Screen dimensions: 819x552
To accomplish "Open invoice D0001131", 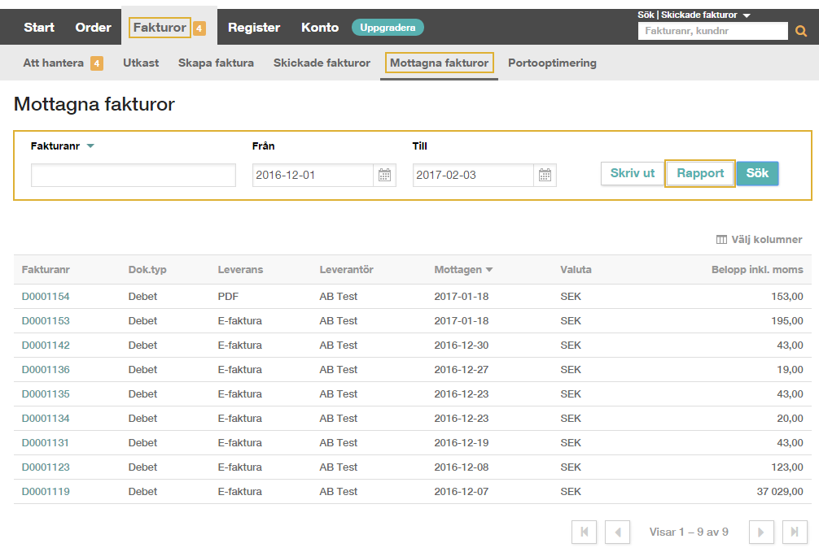I will coord(46,443).
